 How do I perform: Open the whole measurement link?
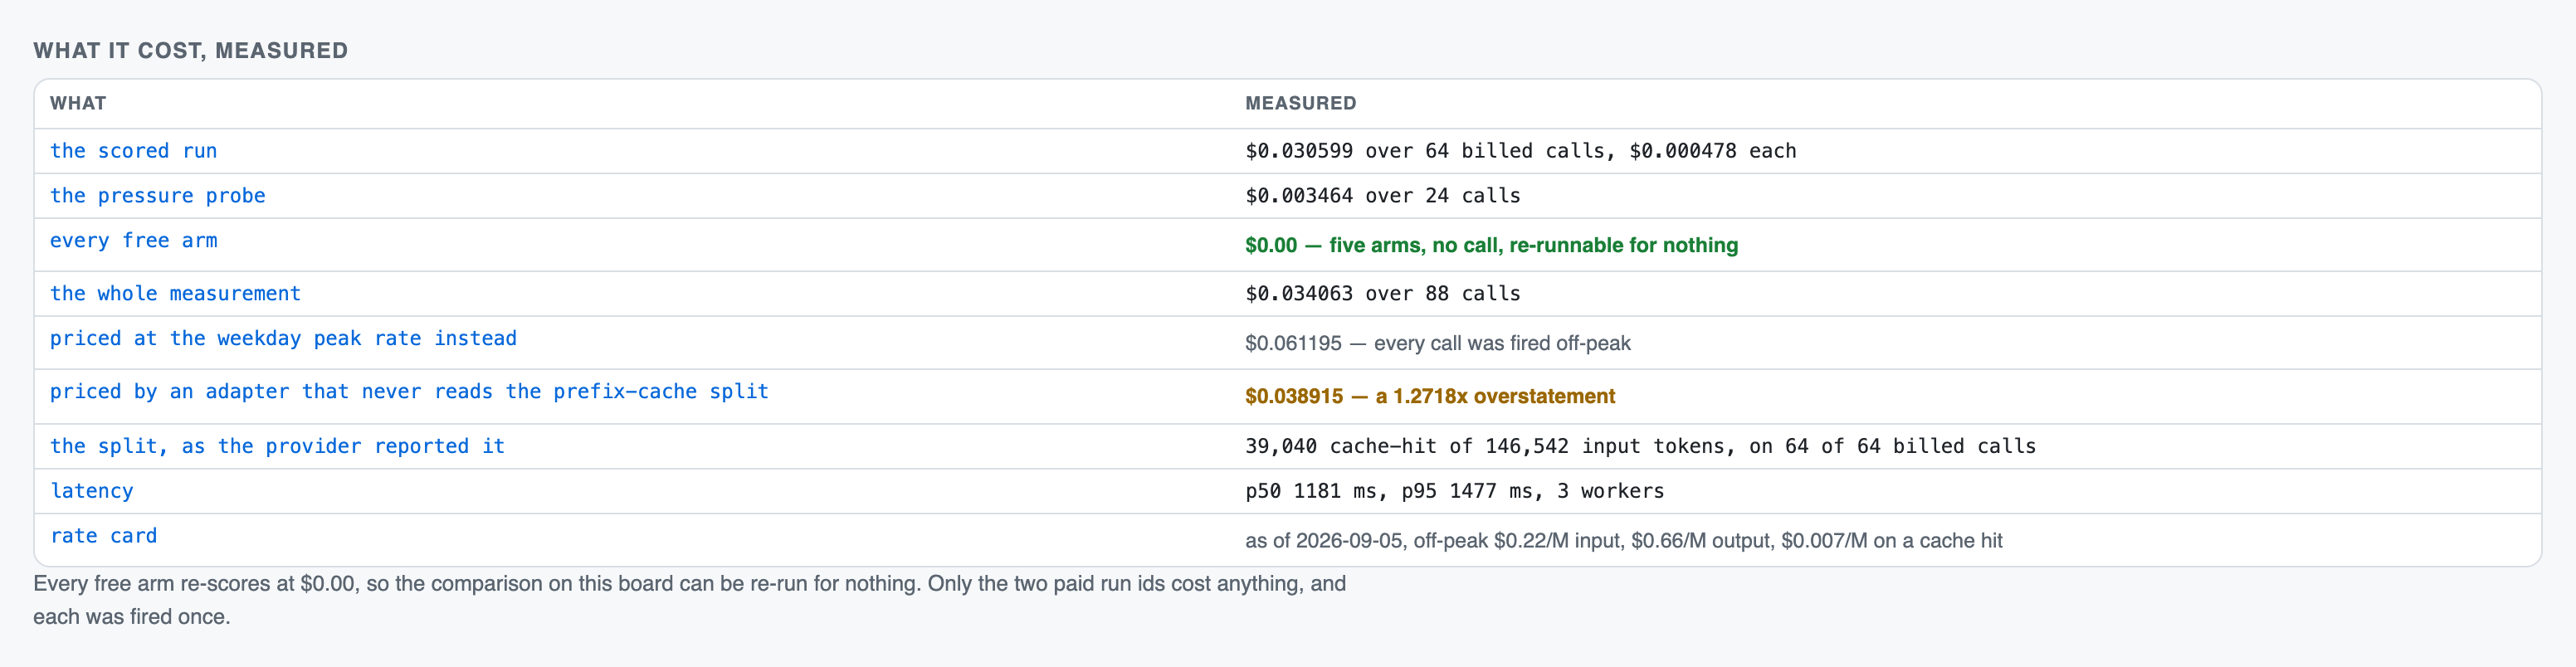[x=175, y=294]
